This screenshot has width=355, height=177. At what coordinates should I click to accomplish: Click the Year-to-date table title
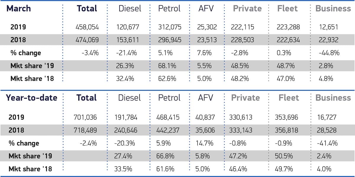32,98
